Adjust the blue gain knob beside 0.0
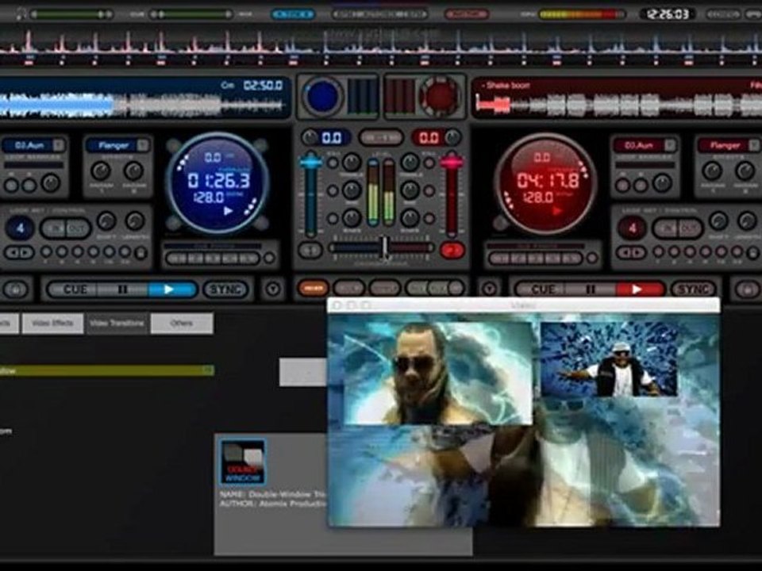Screen dimensions: 762x571 click(310, 137)
